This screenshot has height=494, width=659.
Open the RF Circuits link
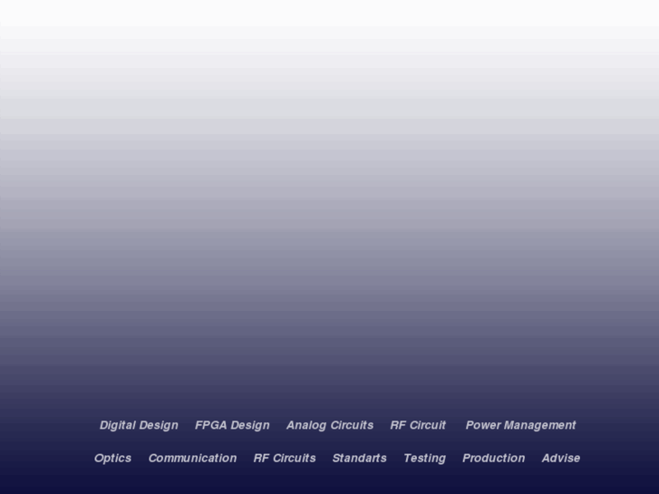tap(285, 458)
